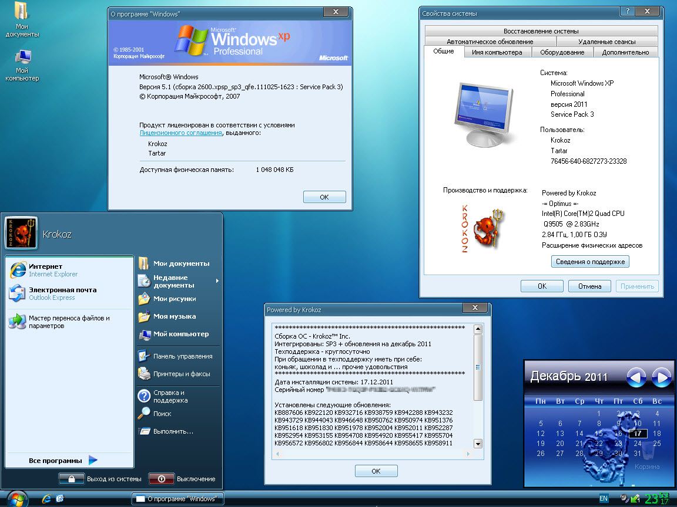Expand Все программы list
Viewport: 677px width, 507px height.
click(x=63, y=461)
